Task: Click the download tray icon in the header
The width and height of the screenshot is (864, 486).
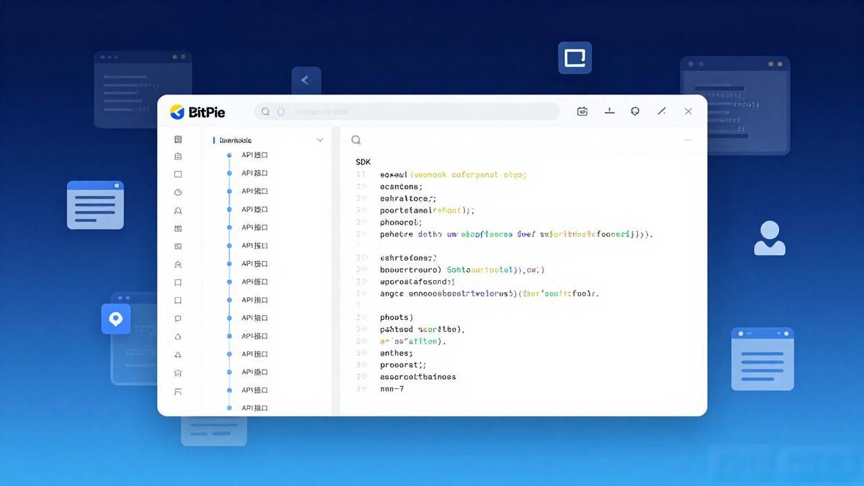Action: [610, 111]
